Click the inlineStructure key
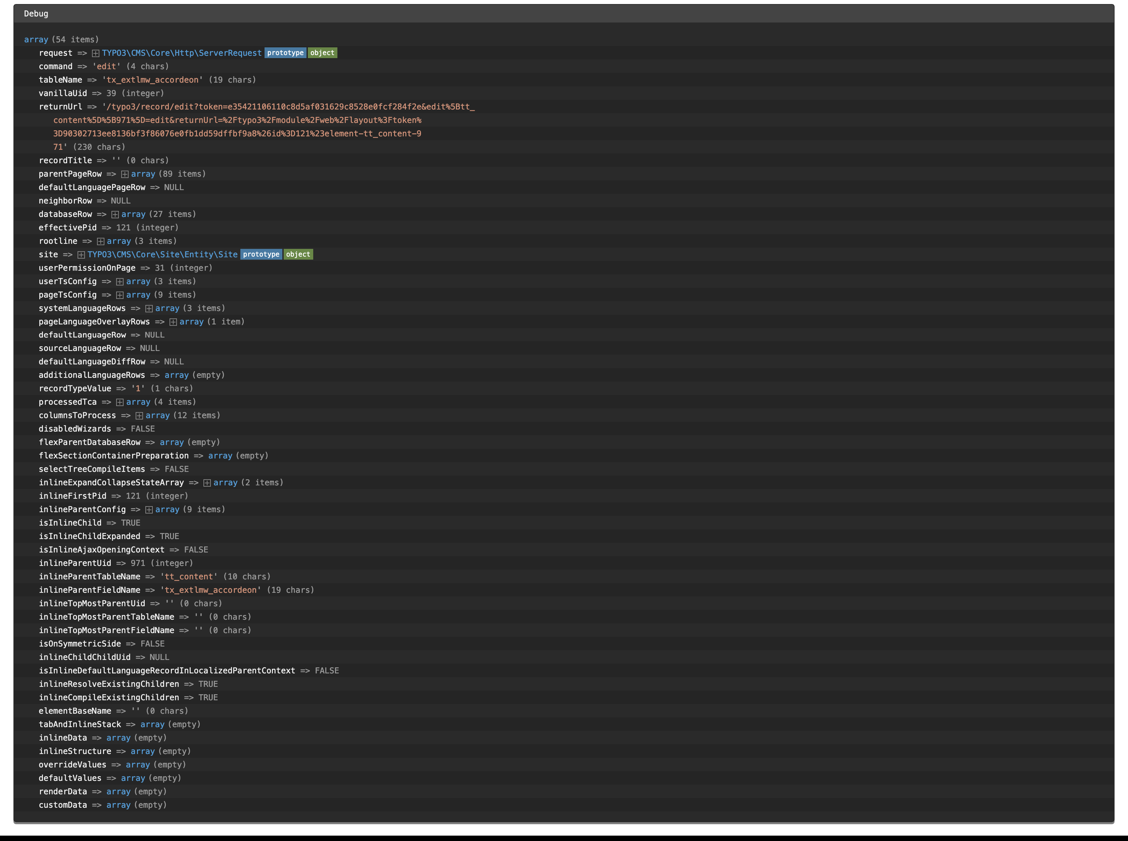1128x841 pixels. tap(75, 751)
